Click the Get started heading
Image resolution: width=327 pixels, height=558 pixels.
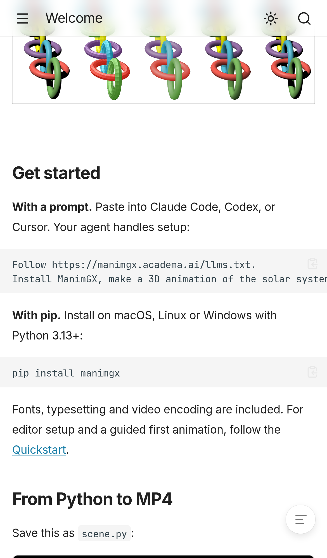pos(56,173)
